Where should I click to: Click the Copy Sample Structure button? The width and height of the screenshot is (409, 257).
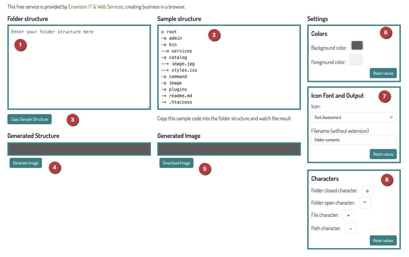(29, 119)
